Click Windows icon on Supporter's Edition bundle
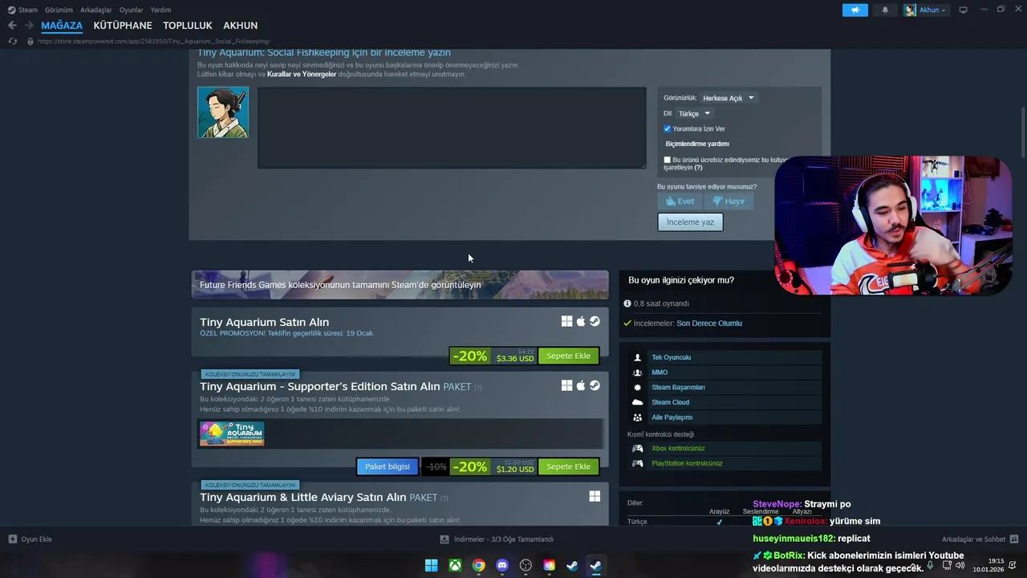Screen dimensions: 1027x578 click(x=566, y=385)
